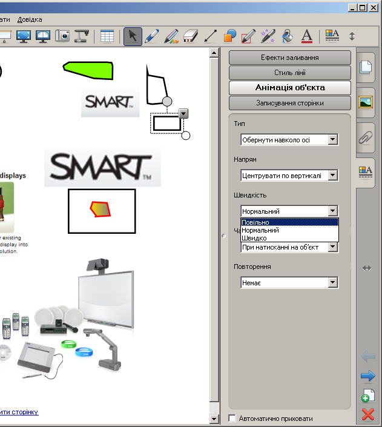Open the Screen Capture camera tool
The width and height of the screenshot is (382, 427).
pyautogui.click(x=62, y=36)
